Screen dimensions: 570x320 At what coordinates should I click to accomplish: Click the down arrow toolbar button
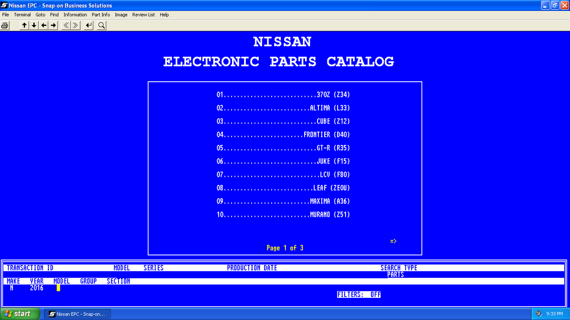34,25
